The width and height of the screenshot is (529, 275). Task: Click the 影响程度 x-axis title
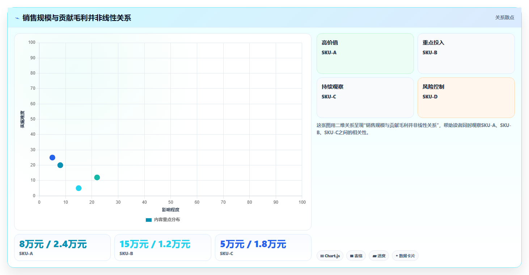point(170,210)
